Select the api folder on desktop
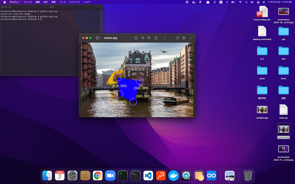Image resolution: width=295 pixels, height=184 pixels. pyautogui.click(x=283, y=31)
